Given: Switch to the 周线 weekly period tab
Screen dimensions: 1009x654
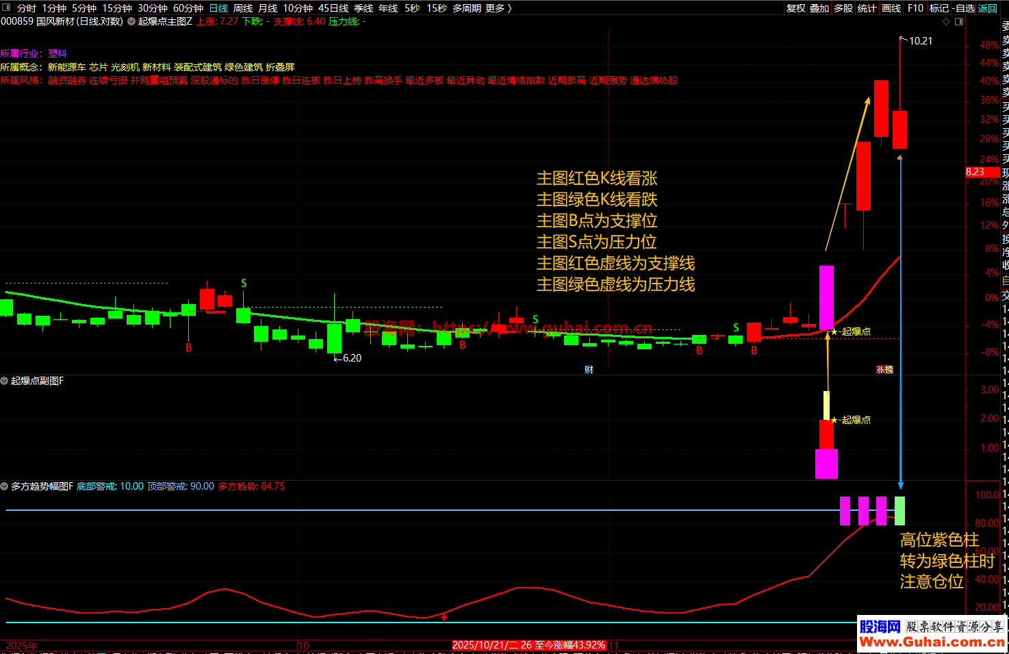Looking at the screenshot, I should pos(243,8).
